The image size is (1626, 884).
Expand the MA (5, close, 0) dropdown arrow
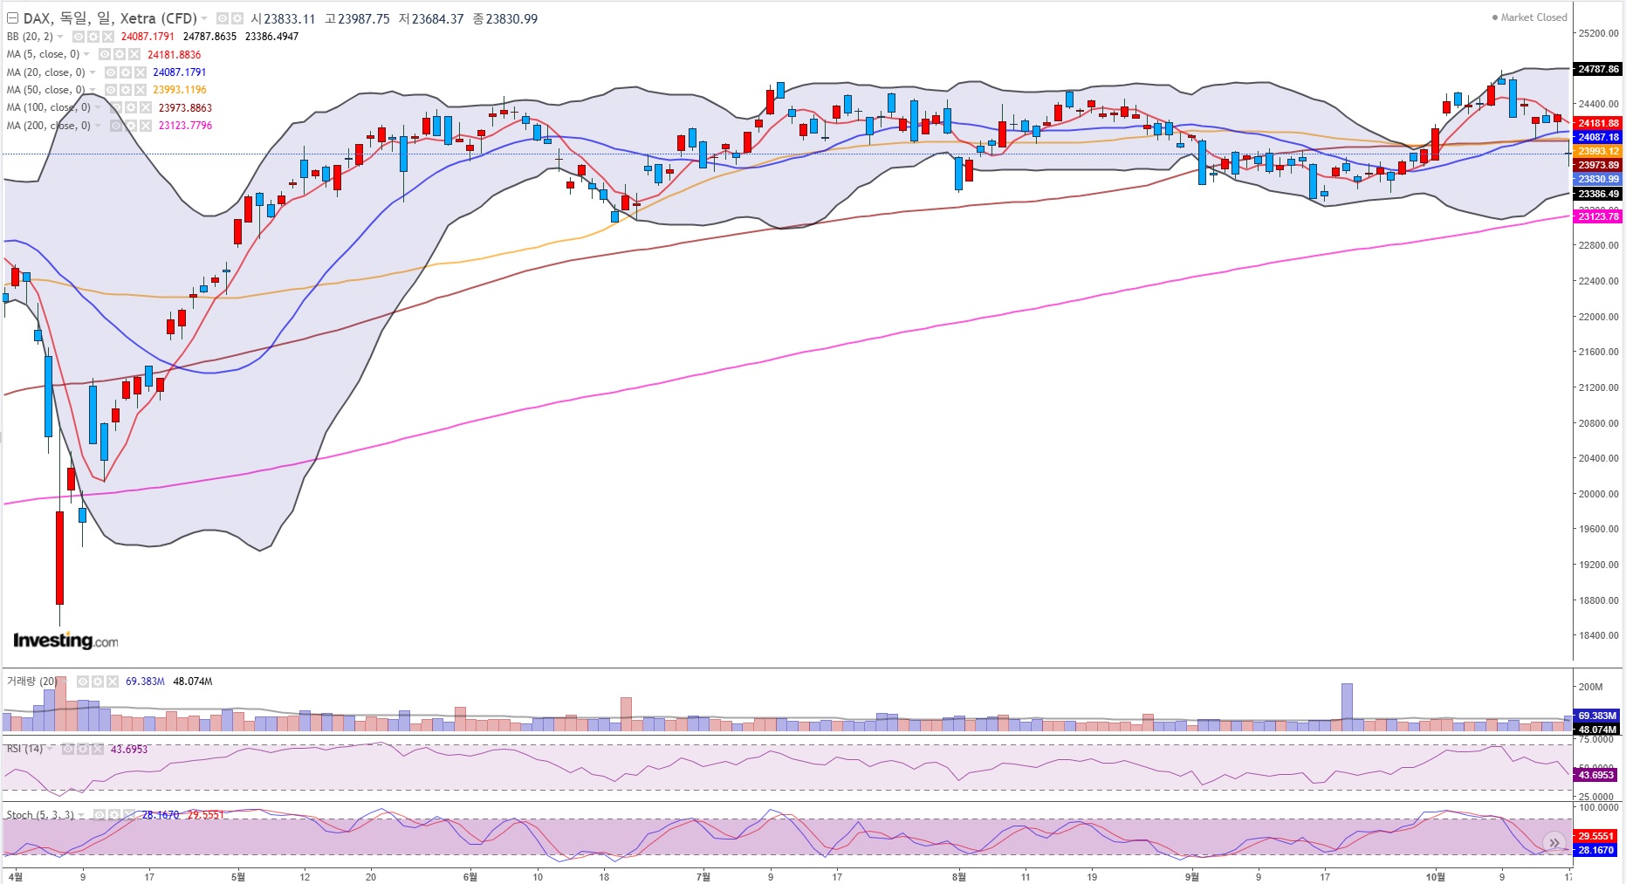click(86, 54)
